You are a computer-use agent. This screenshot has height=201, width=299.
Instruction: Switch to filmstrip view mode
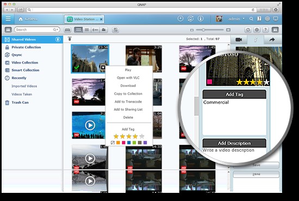(x=68, y=30)
